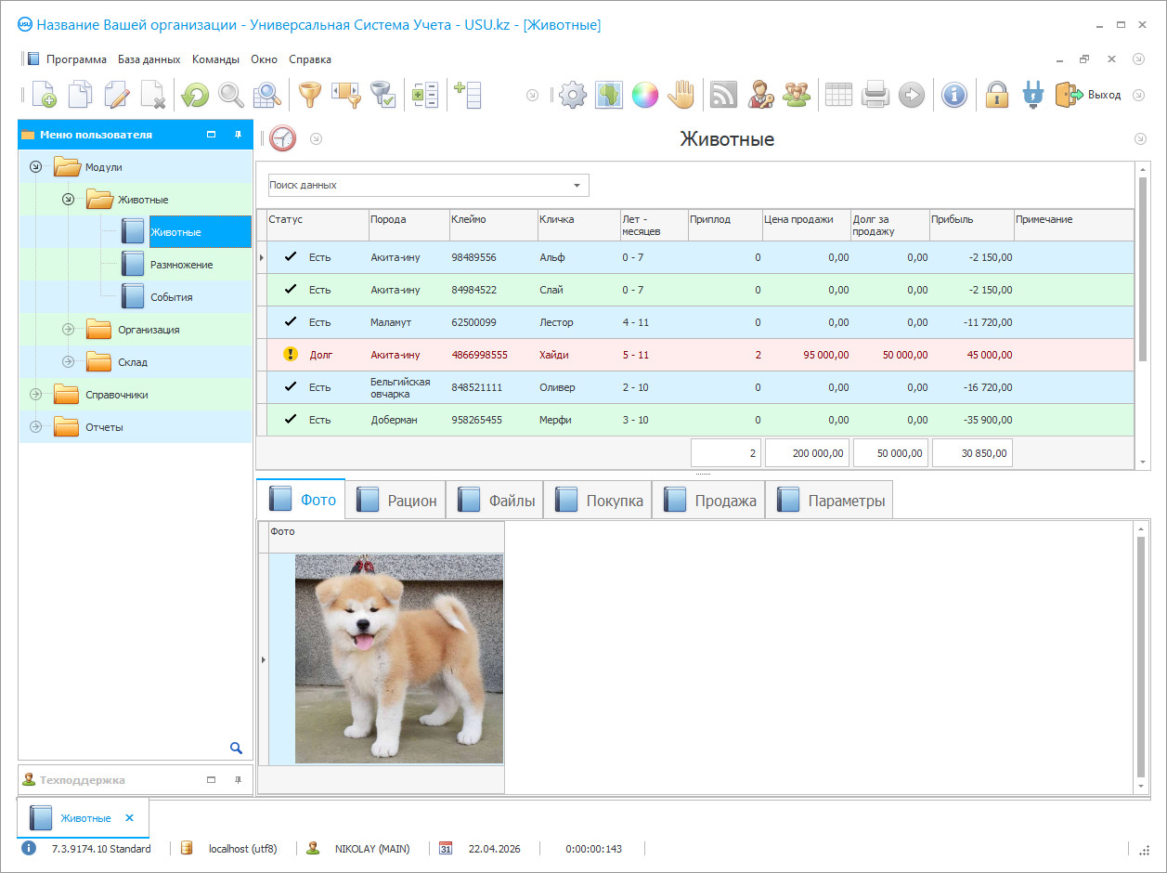Click the Akita puppy photo thumbnail
Screen dimensions: 1167x873
pyautogui.click(x=398, y=658)
